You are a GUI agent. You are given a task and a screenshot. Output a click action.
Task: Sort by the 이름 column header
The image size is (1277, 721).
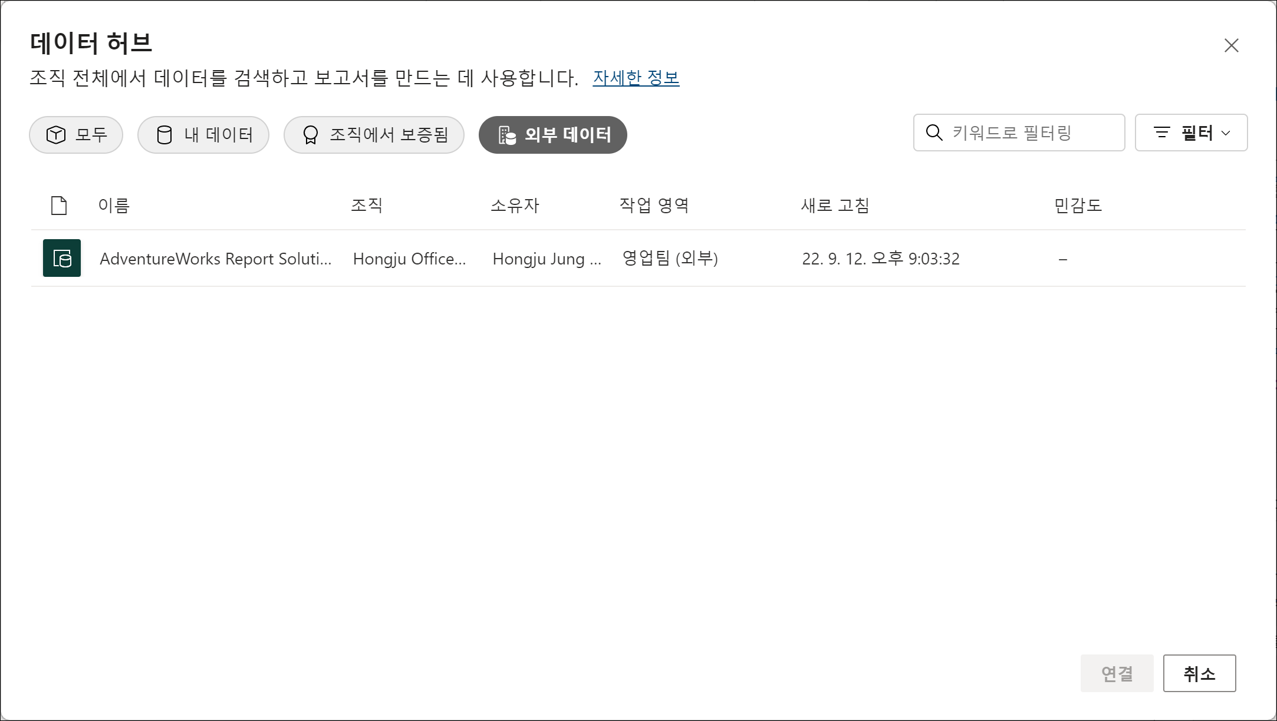[114, 206]
